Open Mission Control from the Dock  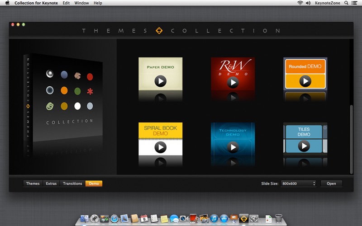pyautogui.click(x=105, y=218)
